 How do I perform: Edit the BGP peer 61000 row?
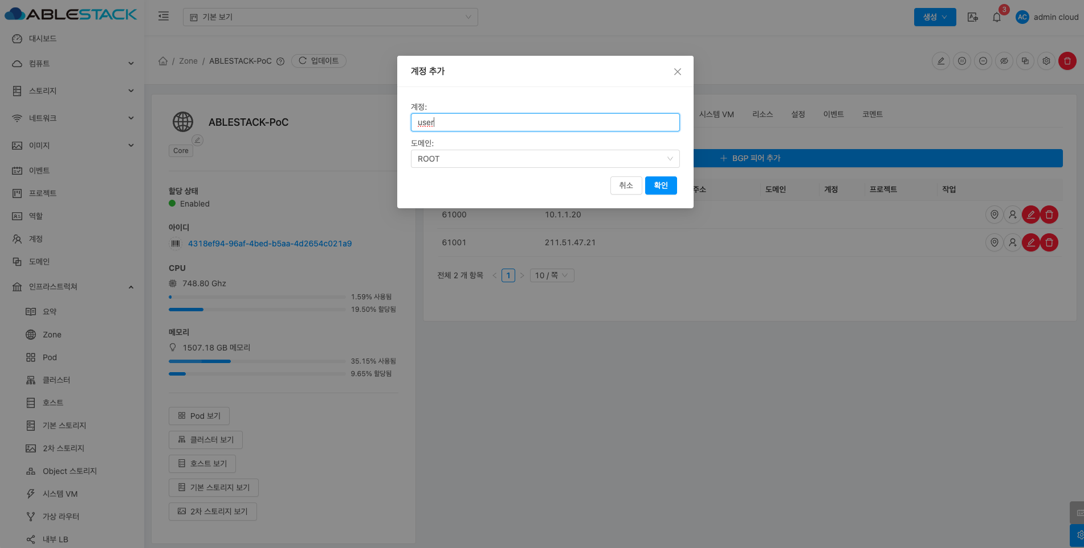coord(1030,215)
